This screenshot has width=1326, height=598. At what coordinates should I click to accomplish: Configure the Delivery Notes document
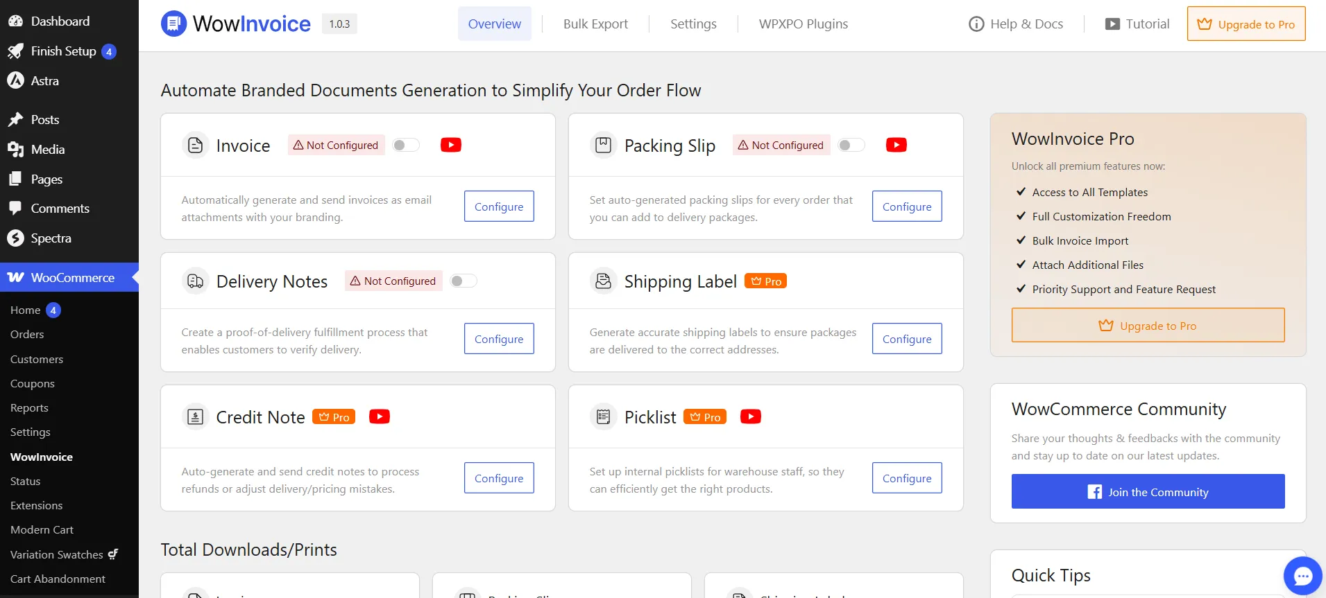click(x=499, y=339)
